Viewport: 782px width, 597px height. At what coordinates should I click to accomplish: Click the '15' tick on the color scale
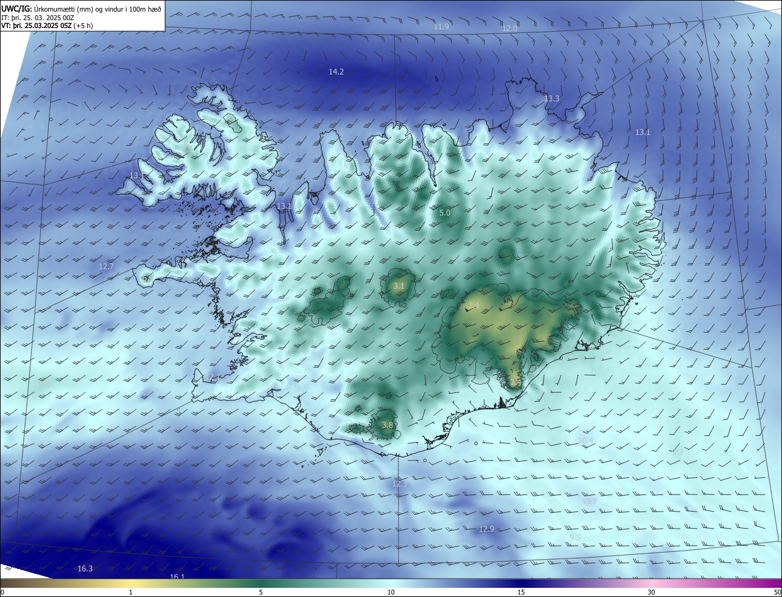[521, 592]
